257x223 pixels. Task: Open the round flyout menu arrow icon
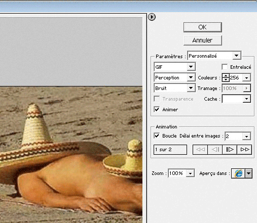click(152, 17)
